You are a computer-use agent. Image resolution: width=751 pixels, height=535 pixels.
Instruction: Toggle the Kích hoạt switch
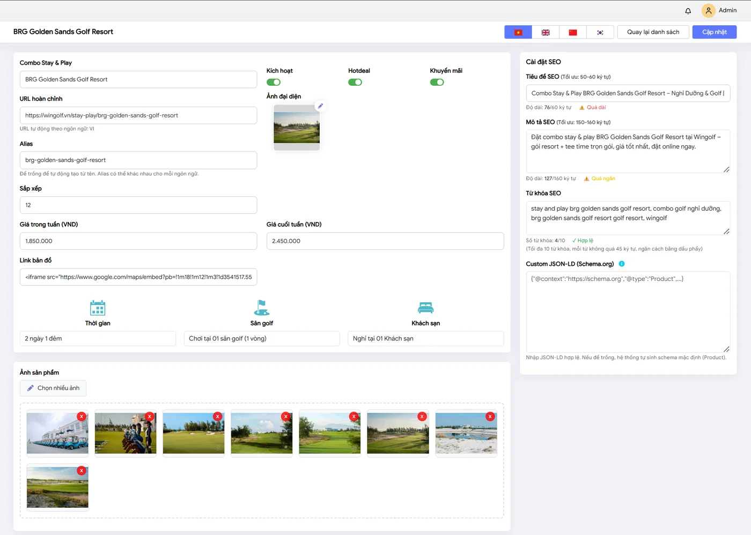tap(274, 82)
